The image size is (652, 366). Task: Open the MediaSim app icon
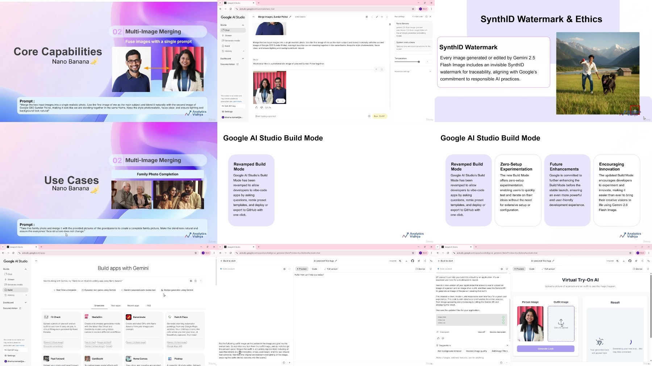(x=87, y=317)
